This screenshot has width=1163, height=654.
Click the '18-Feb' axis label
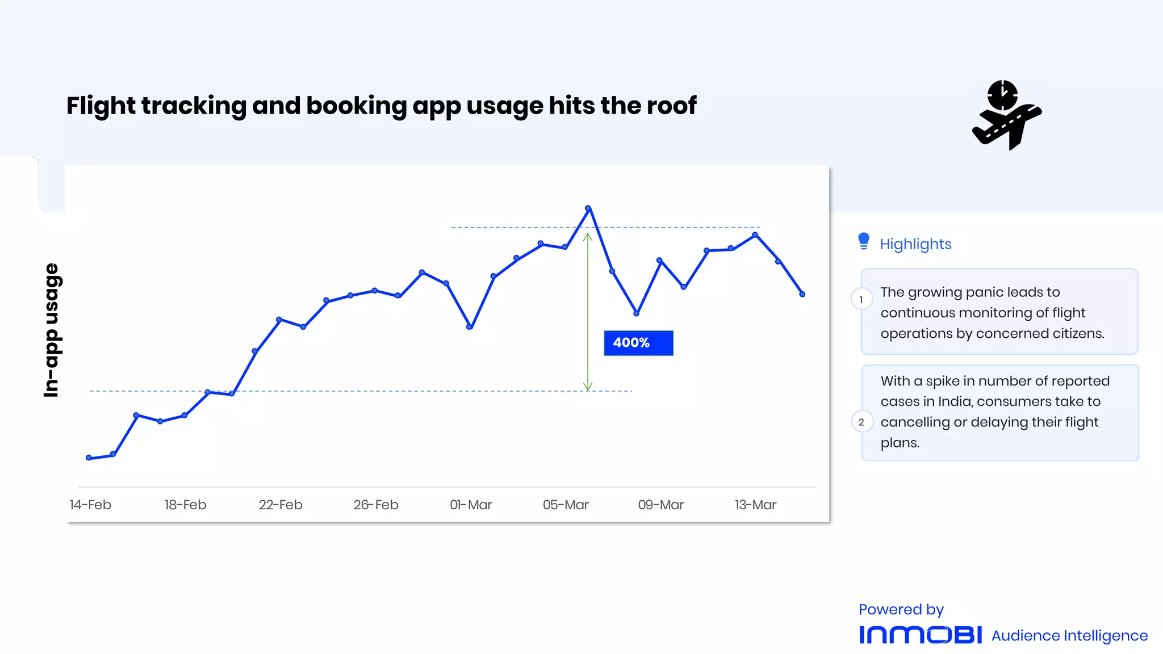185,505
